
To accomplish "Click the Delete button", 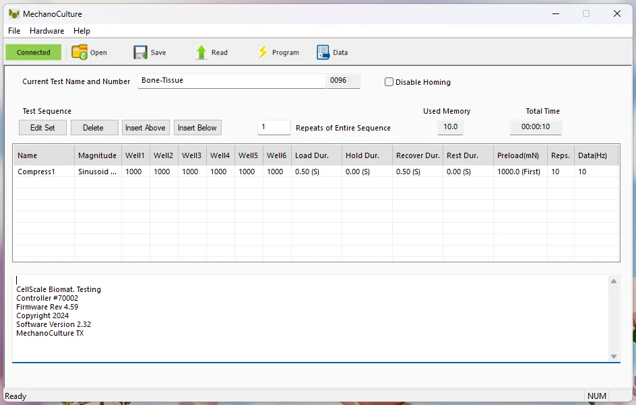I will pyautogui.click(x=94, y=128).
